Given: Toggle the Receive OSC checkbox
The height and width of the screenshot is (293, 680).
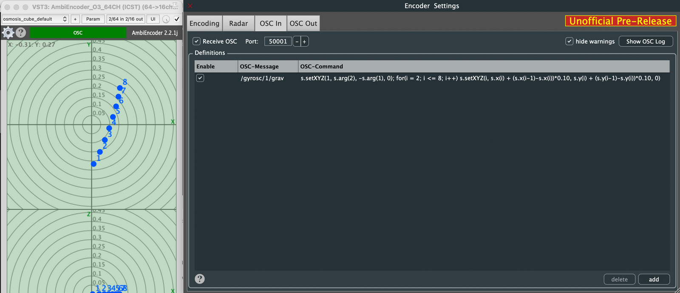Looking at the screenshot, I should (x=196, y=41).
